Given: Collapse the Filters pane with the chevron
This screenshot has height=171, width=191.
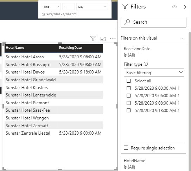Looking at the screenshot, I should [x=185, y=7].
